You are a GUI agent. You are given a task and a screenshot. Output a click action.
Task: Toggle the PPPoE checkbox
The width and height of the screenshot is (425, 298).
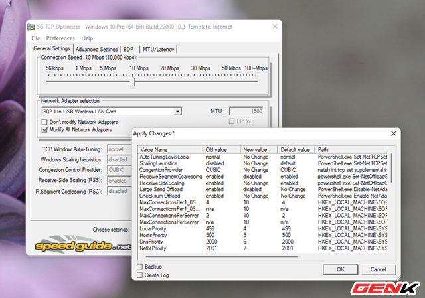232,121
